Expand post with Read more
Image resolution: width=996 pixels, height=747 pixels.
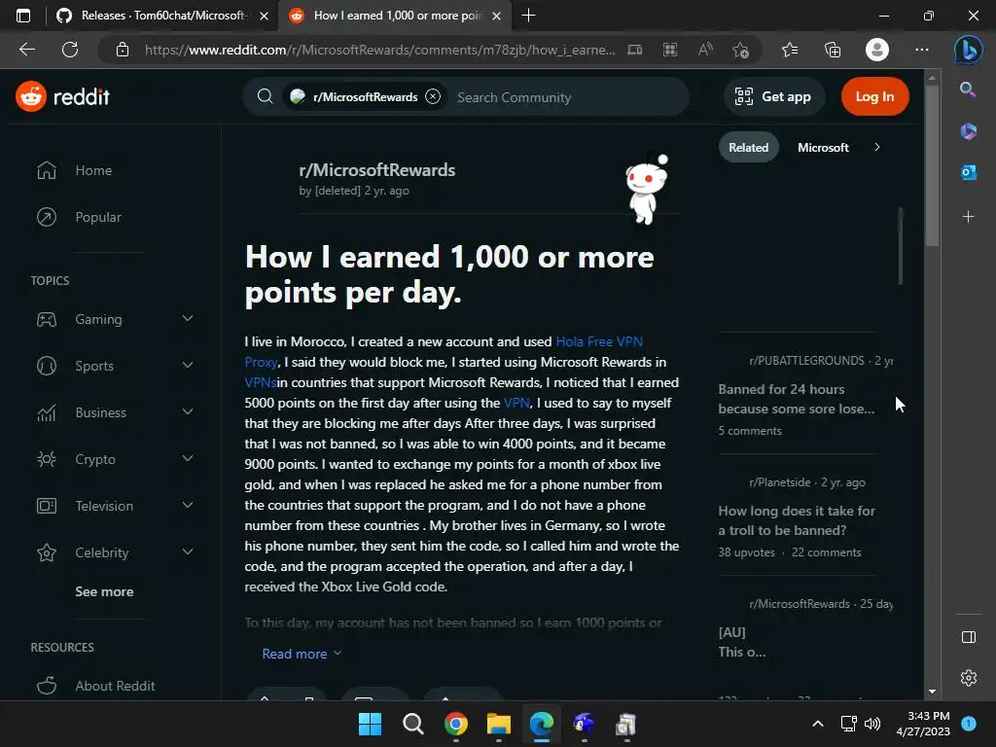coord(302,654)
